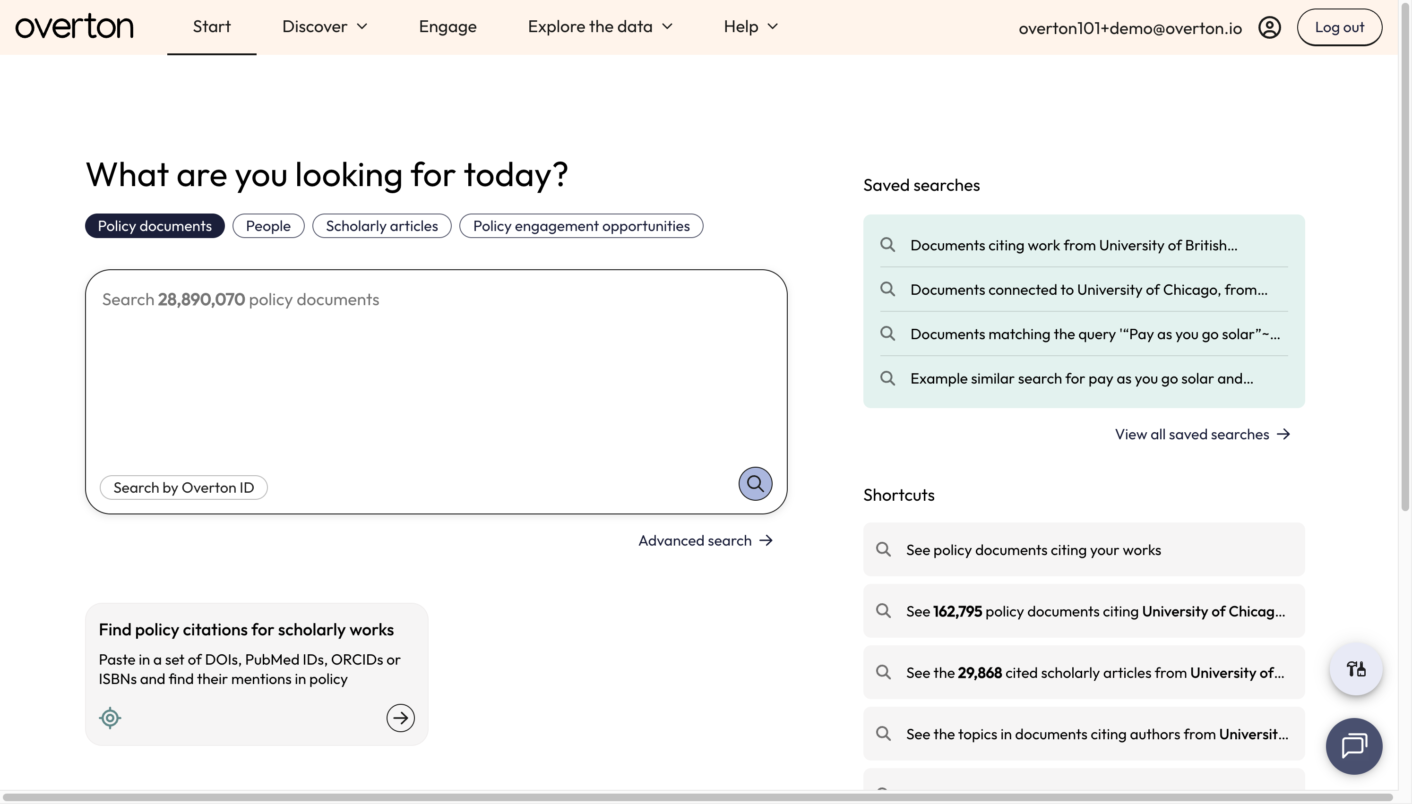Click magnifier beside Pay as you go solar query

point(887,334)
